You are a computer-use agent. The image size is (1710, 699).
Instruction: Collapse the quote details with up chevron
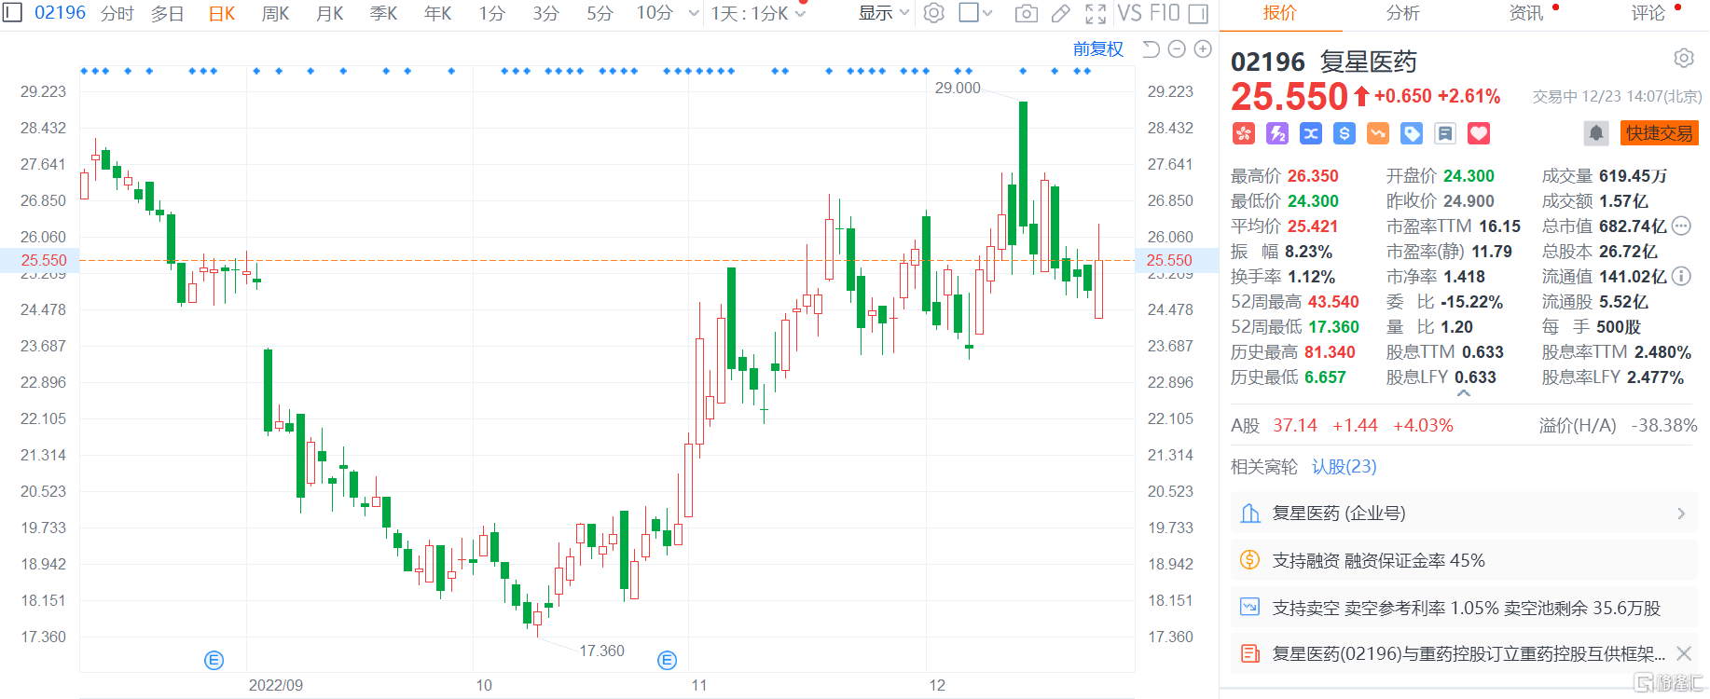pos(1464,393)
